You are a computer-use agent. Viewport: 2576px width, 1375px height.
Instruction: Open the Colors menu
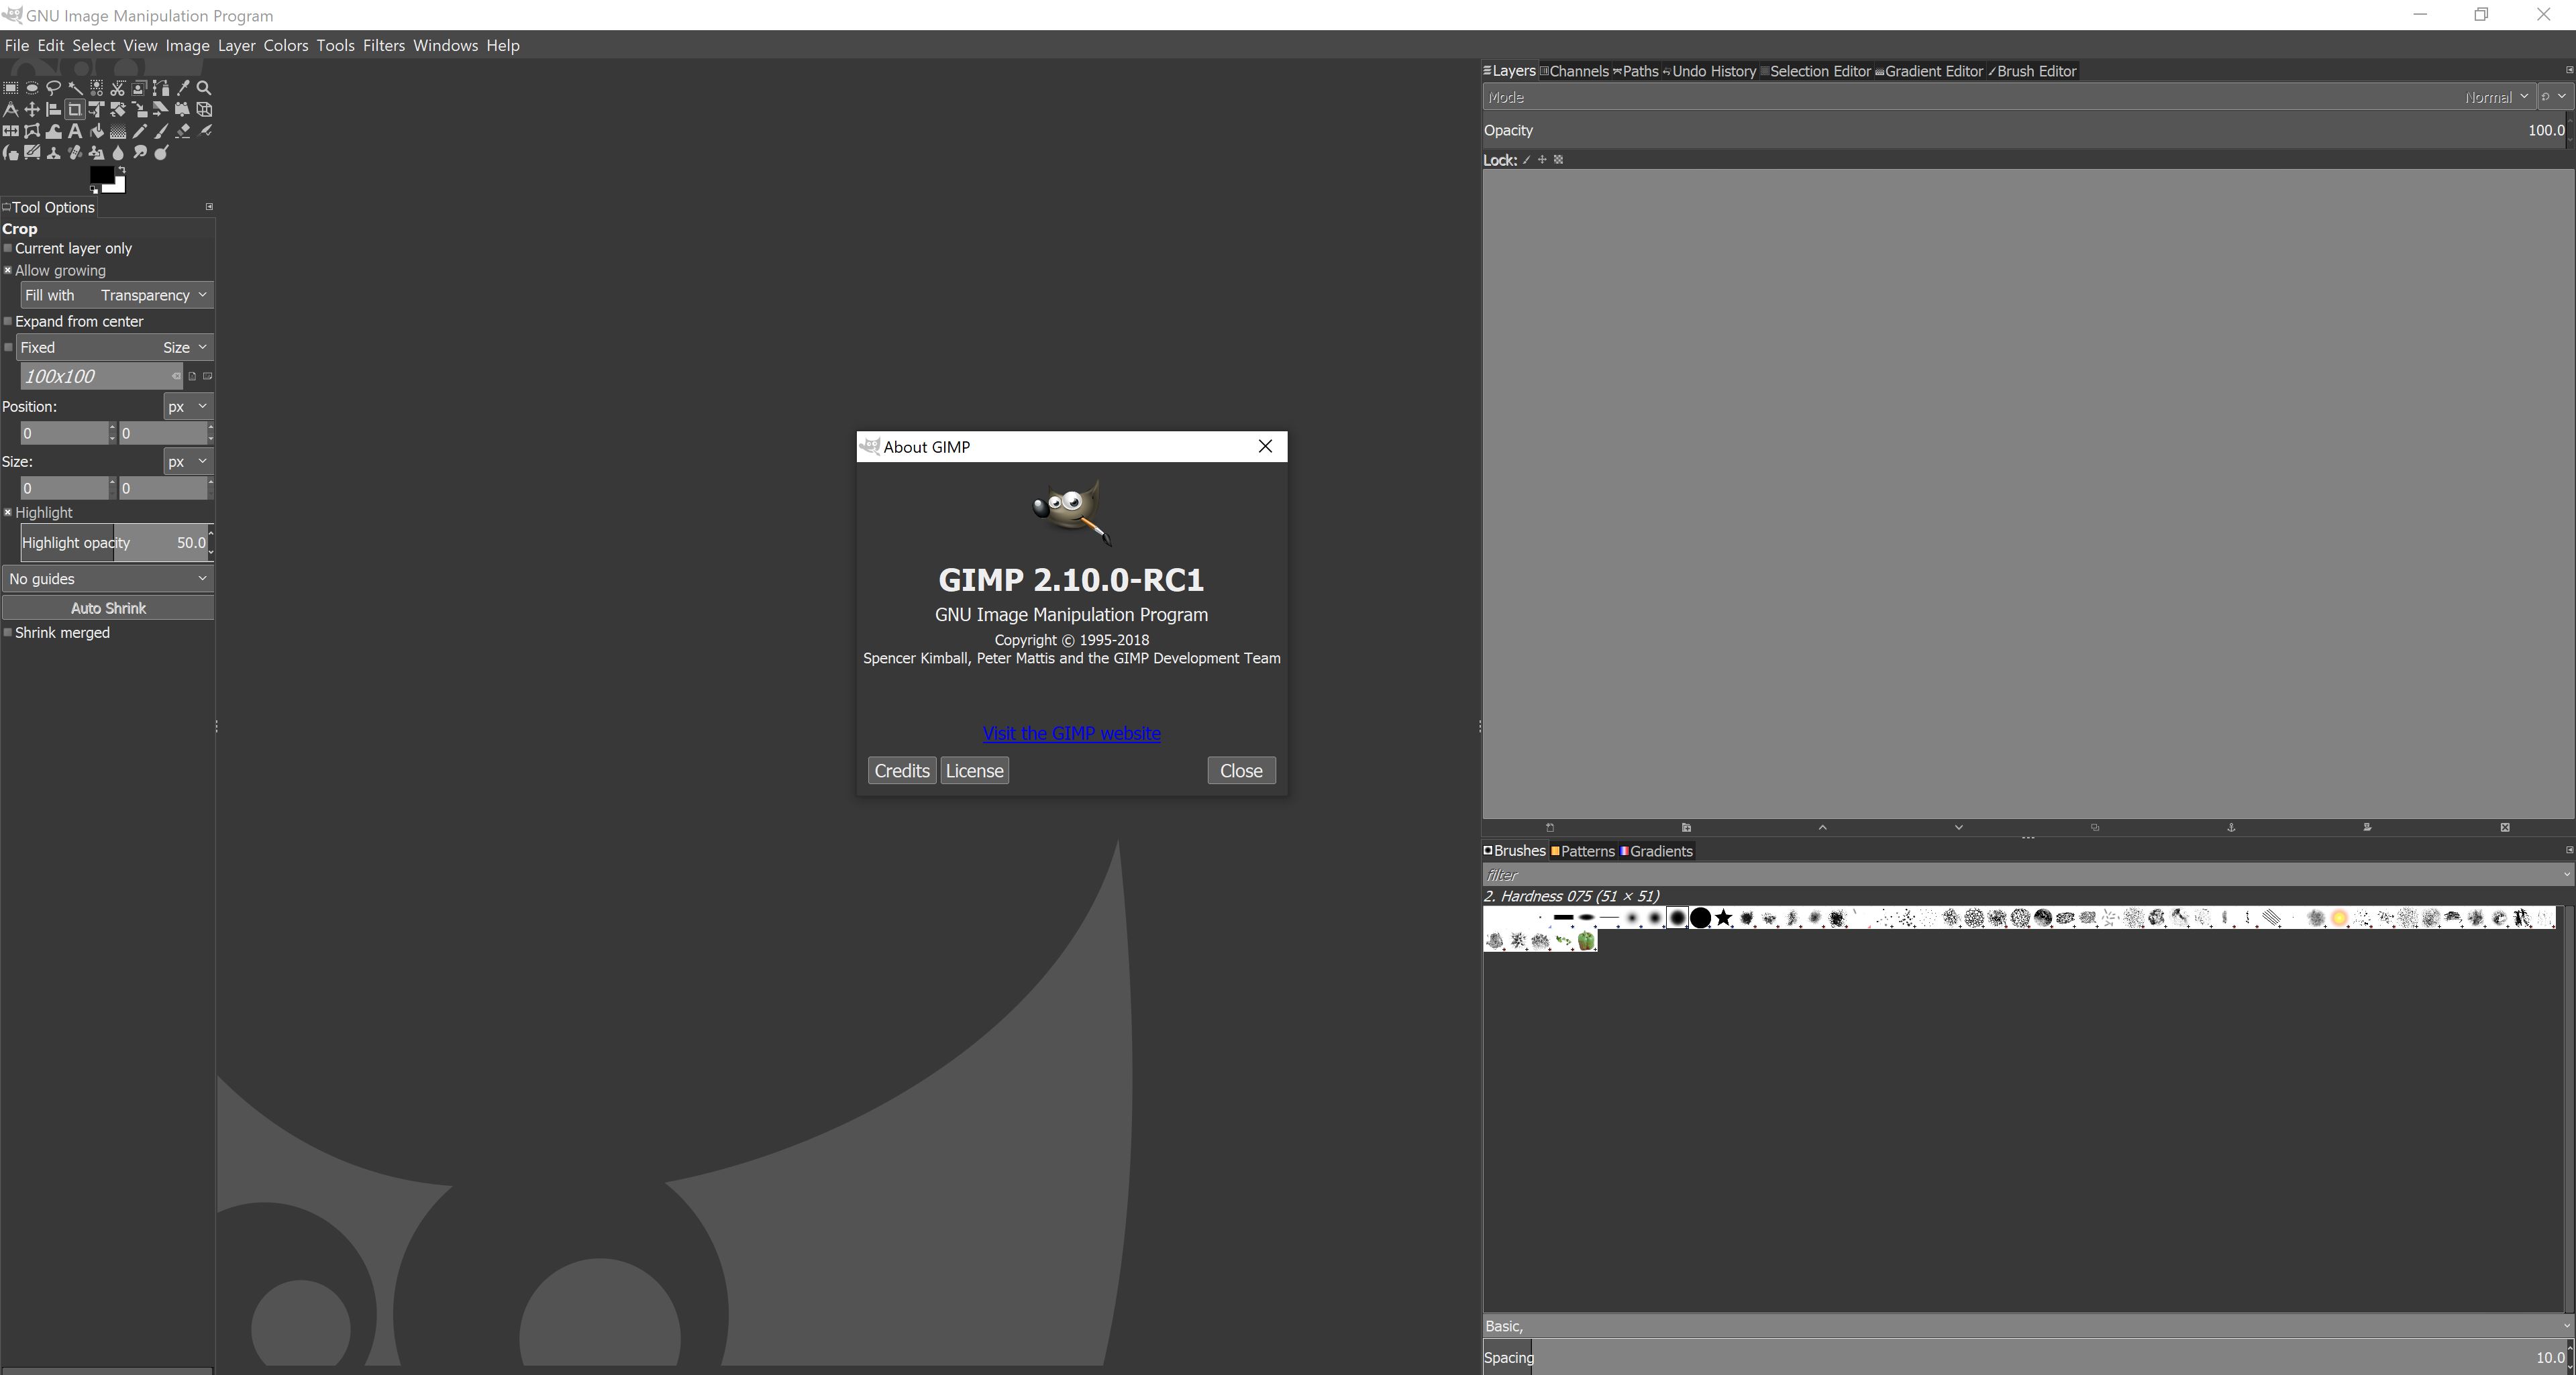[286, 45]
